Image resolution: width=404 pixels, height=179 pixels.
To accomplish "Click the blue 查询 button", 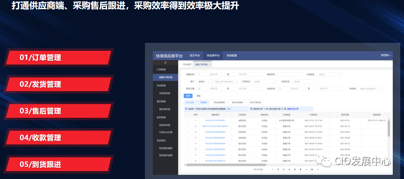I will point(188,96).
